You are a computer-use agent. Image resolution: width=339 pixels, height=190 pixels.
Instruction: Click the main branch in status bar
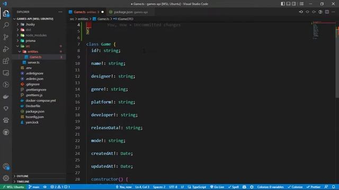tap(34, 187)
